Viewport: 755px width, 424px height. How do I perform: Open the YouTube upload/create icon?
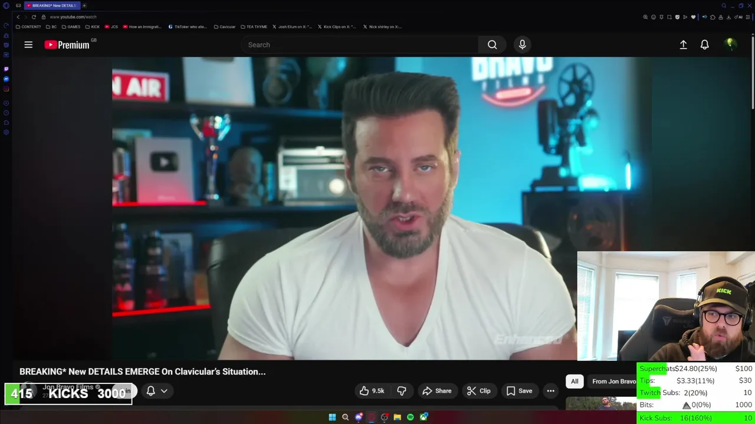pyautogui.click(x=683, y=45)
